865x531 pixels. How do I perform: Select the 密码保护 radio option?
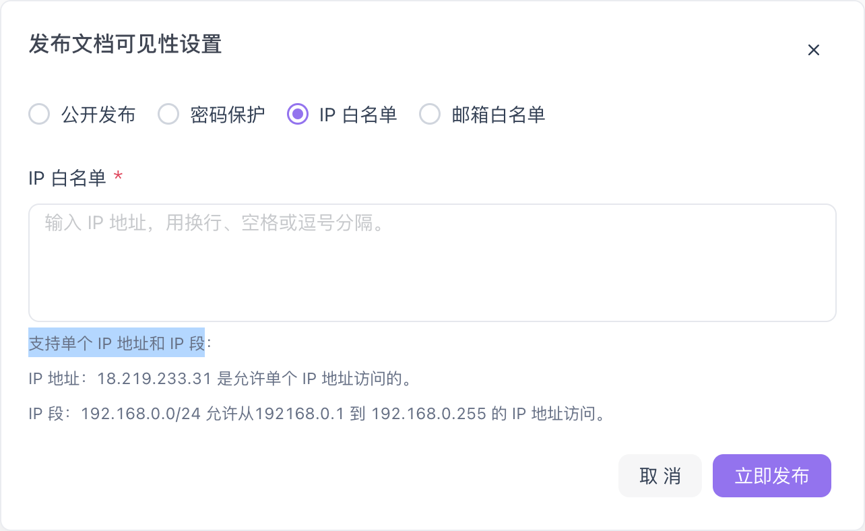tap(227, 115)
